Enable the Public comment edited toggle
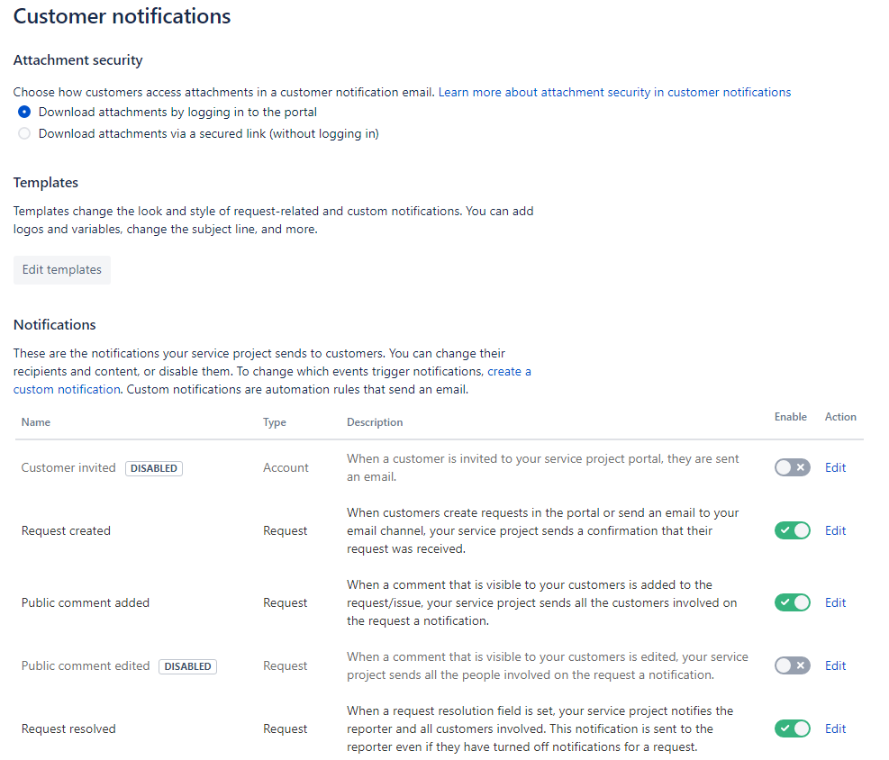This screenshot has height=760, width=889. point(792,665)
